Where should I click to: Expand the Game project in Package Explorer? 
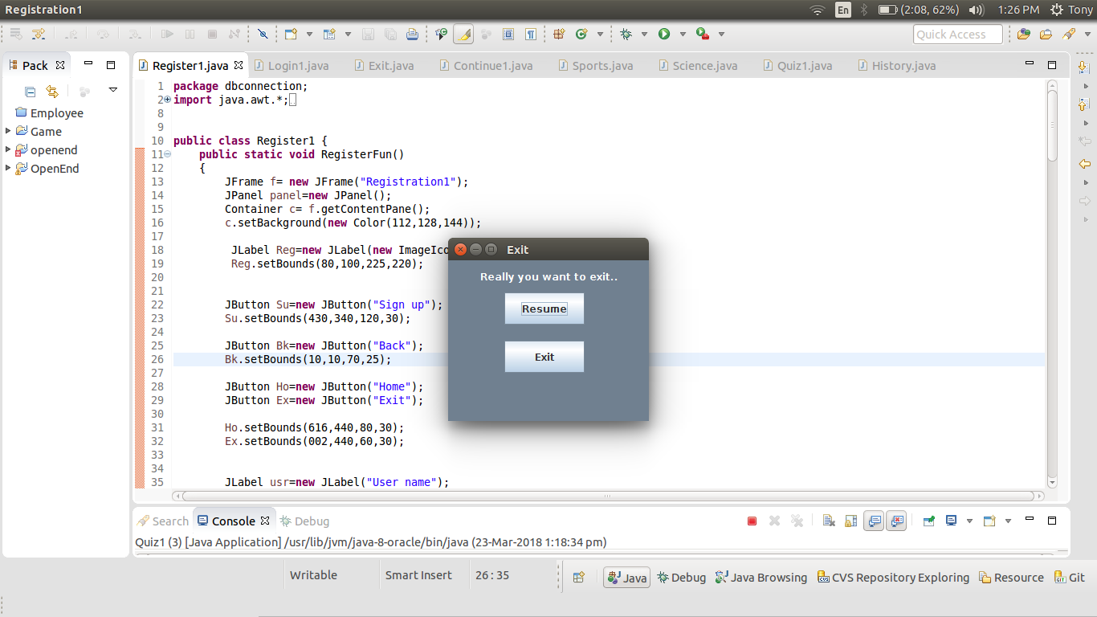tap(7, 131)
